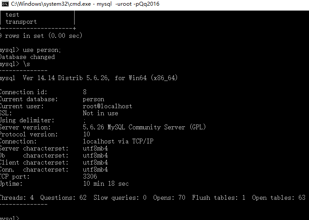
Task: Click the Server characterset utf8mb4 value
Action: coord(95,148)
